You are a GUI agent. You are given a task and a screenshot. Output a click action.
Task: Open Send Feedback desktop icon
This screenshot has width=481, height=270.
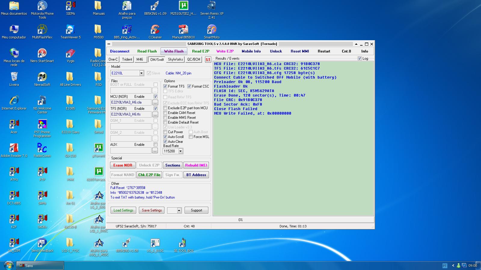(x=42, y=245)
